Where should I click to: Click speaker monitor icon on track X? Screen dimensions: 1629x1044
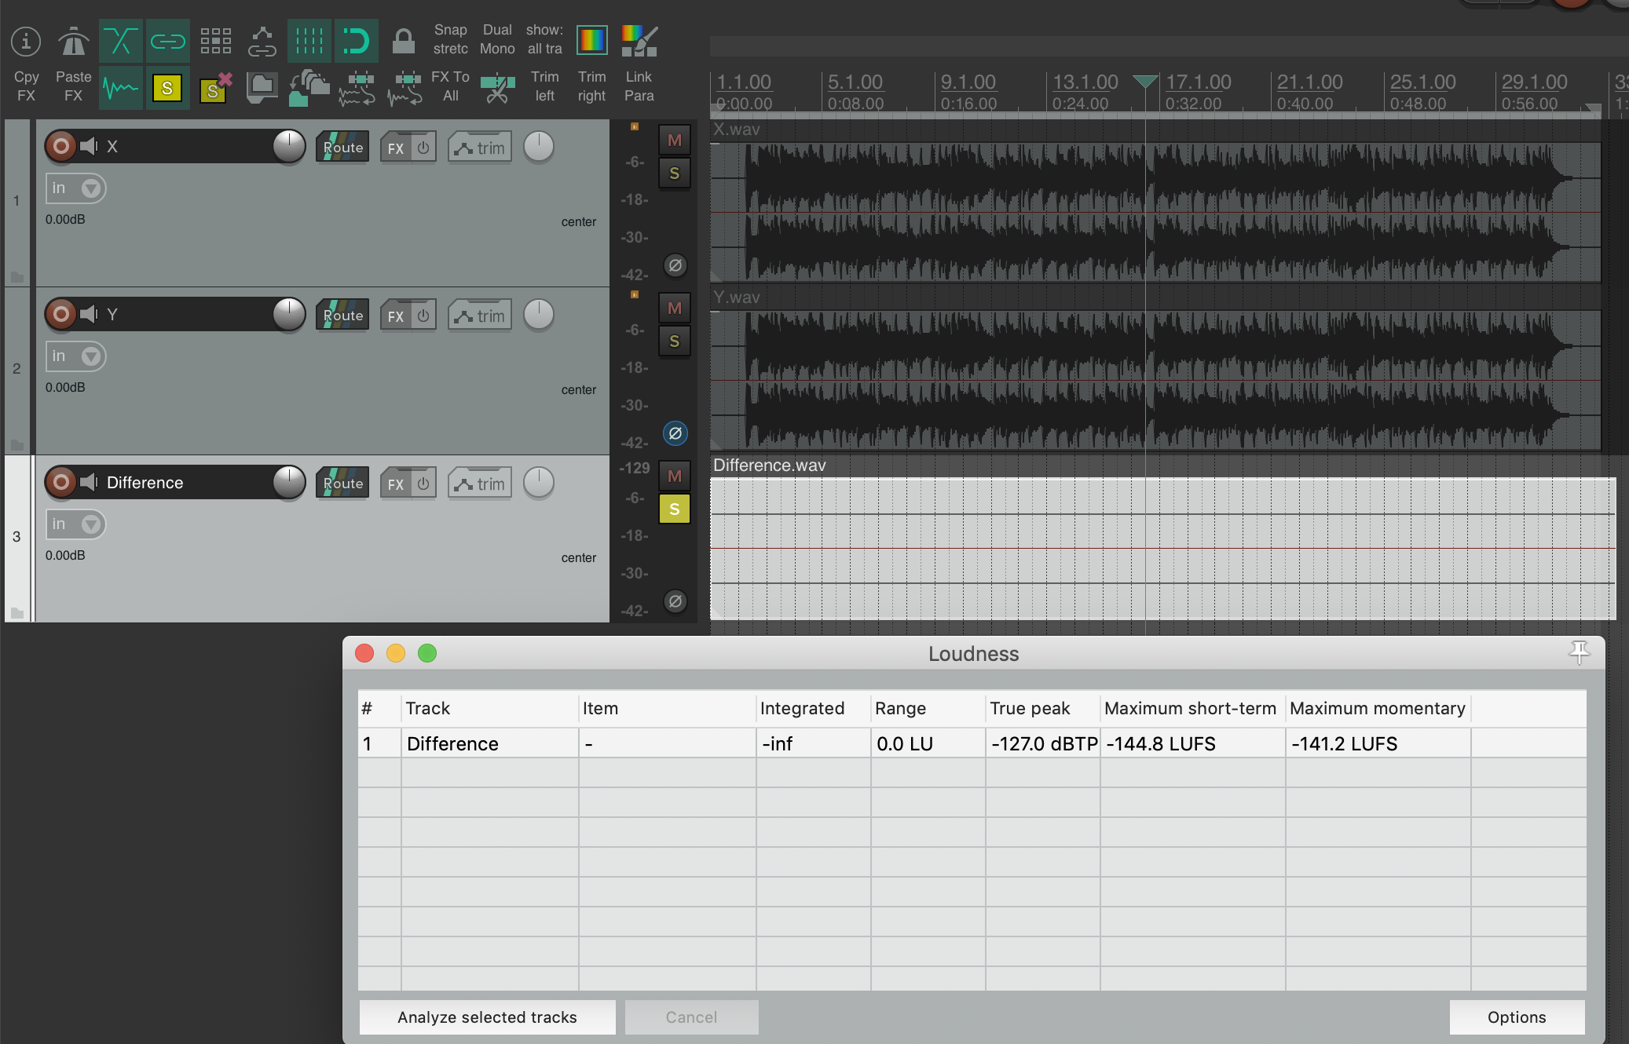click(90, 146)
